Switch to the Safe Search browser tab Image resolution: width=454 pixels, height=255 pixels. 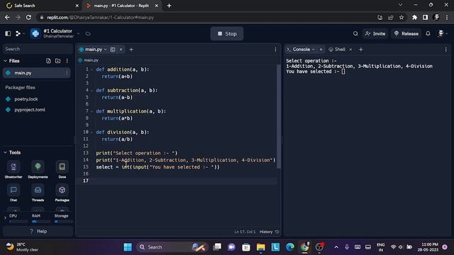(42, 6)
